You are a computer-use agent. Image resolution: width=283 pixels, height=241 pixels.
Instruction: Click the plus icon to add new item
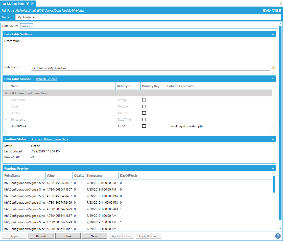(x=6, y=93)
